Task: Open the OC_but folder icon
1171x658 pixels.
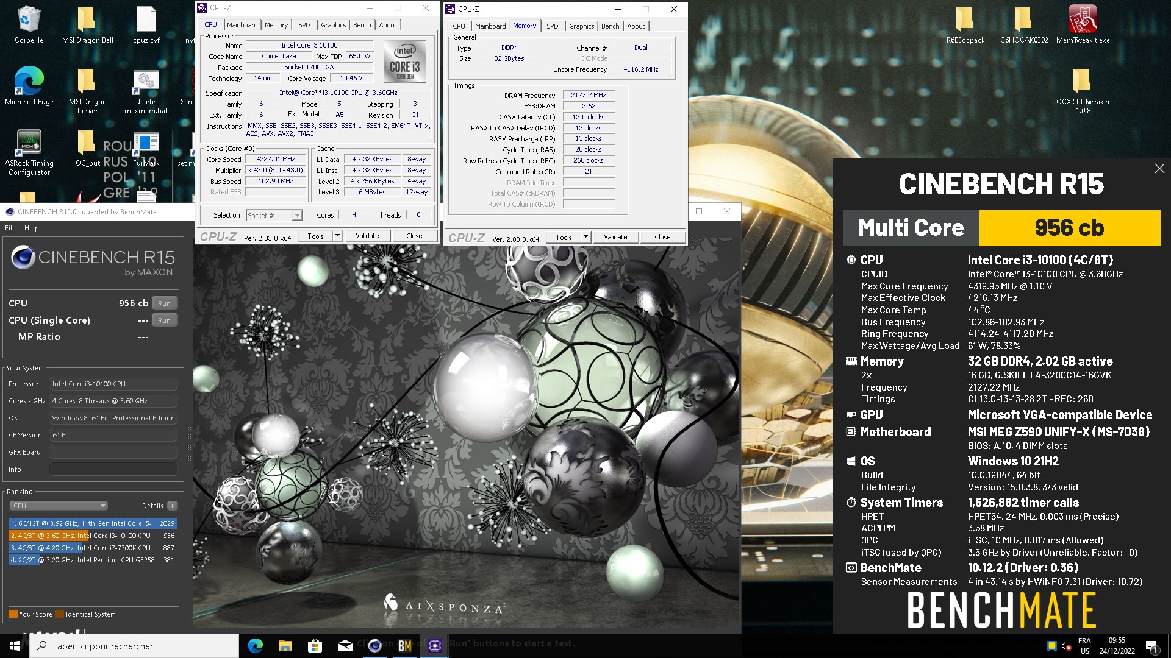Action: (87, 148)
